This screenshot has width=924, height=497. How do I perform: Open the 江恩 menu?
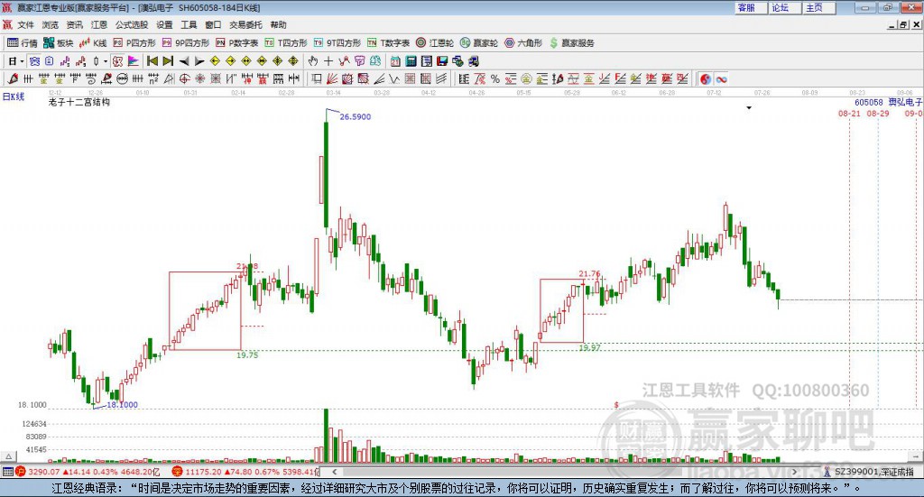[99, 24]
